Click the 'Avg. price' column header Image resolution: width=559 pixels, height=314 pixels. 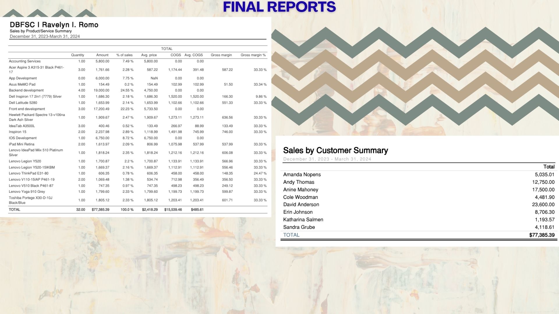149,55
